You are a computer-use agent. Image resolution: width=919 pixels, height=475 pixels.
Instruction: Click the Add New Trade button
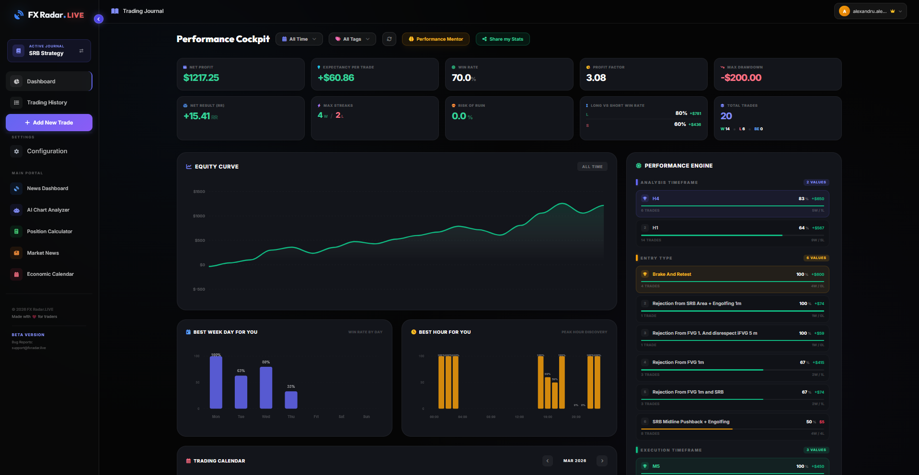click(x=49, y=122)
